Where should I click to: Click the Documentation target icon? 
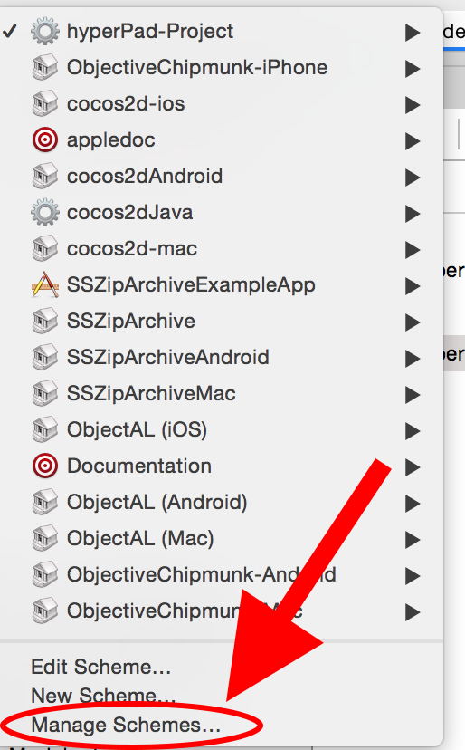pyautogui.click(x=45, y=466)
